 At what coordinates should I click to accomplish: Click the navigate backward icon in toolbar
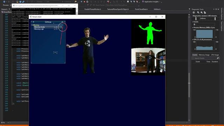click(x=4, y=2)
